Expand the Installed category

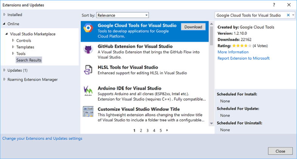[x=5, y=15]
